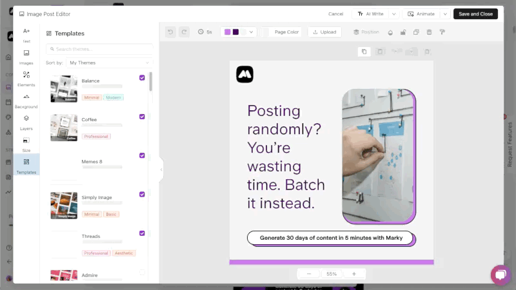This screenshot has height=290, width=516.
Task: Click the undo arrow icon
Action: pyautogui.click(x=170, y=32)
